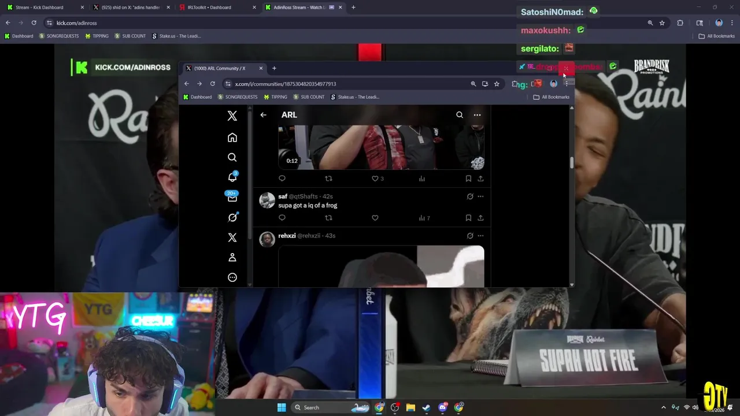View analytics of the 0:12 video post

pyautogui.click(x=422, y=179)
